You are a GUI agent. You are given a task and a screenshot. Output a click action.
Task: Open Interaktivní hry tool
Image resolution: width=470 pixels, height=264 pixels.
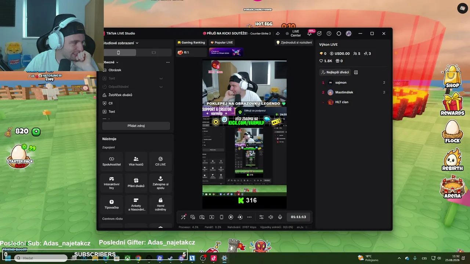click(112, 183)
